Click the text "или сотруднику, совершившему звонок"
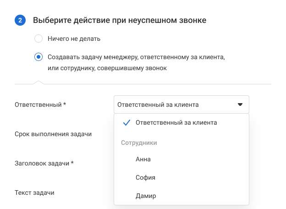The height and width of the screenshot is (209, 286). click(x=107, y=68)
